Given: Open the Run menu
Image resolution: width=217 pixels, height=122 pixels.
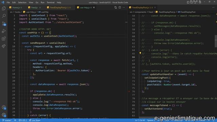Looking at the screenshot, I should tap(42, 2).
